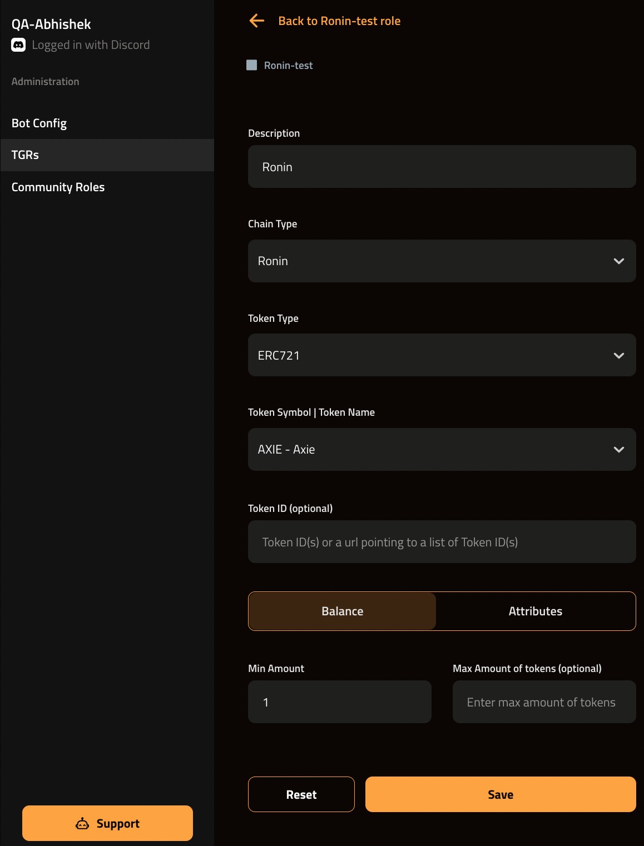Expand the Chain Type dropdown chevron
The image size is (644, 846).
pyautogui.click(x=618, y=261)
